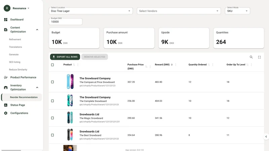The image size is (269, 151).
Task: Sort Reward (DKK) descending arrow
Action: point(172,64)
